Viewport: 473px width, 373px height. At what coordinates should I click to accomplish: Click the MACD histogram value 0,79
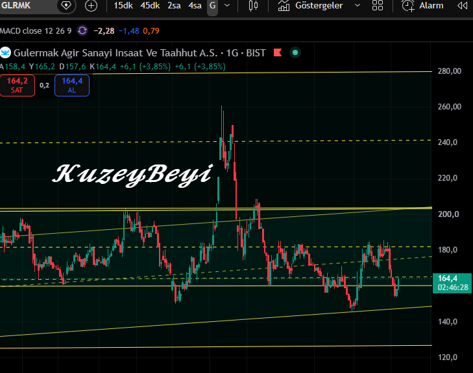tap(151, 31)
